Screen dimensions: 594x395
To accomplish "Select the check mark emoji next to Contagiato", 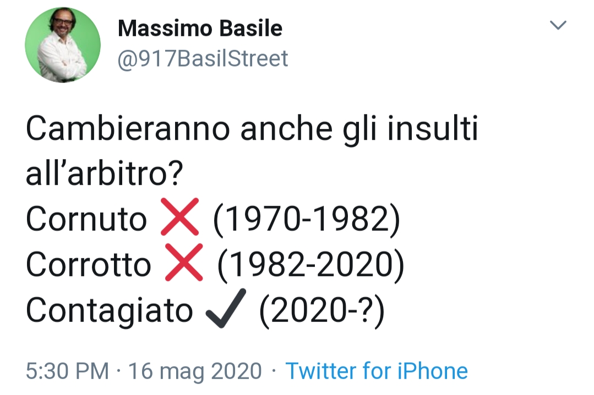I will point(226,309).
